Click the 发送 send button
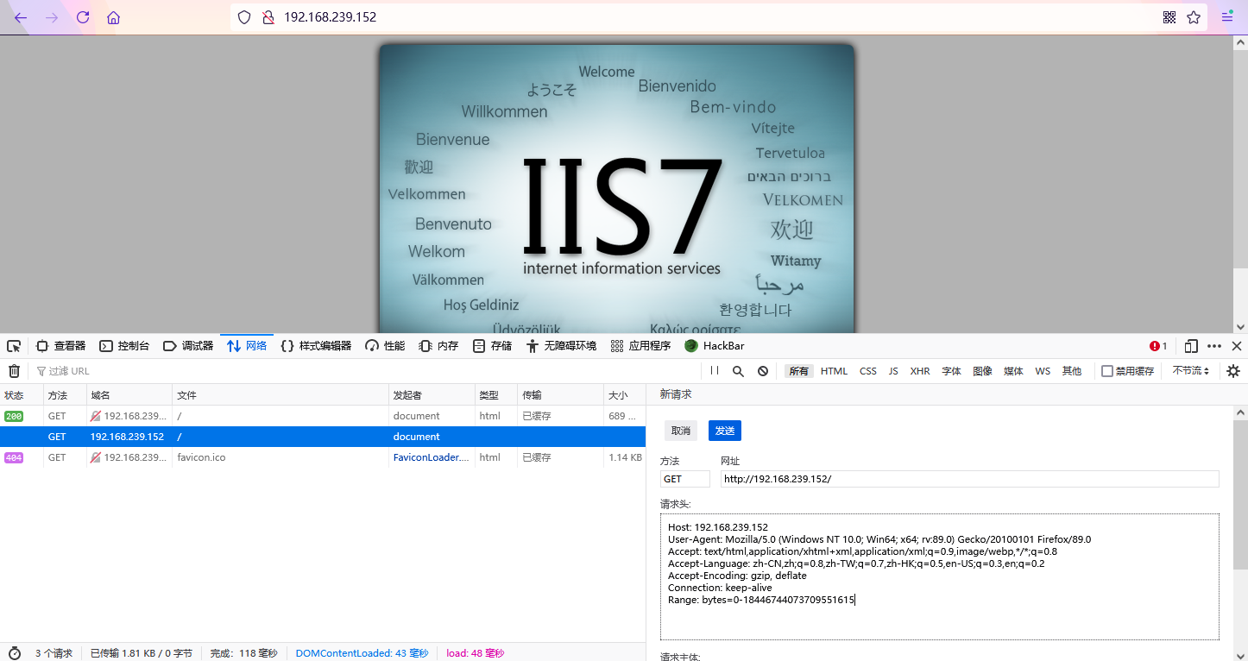Viewport: 1248px width, 661px height. click(x=725, y=431)
